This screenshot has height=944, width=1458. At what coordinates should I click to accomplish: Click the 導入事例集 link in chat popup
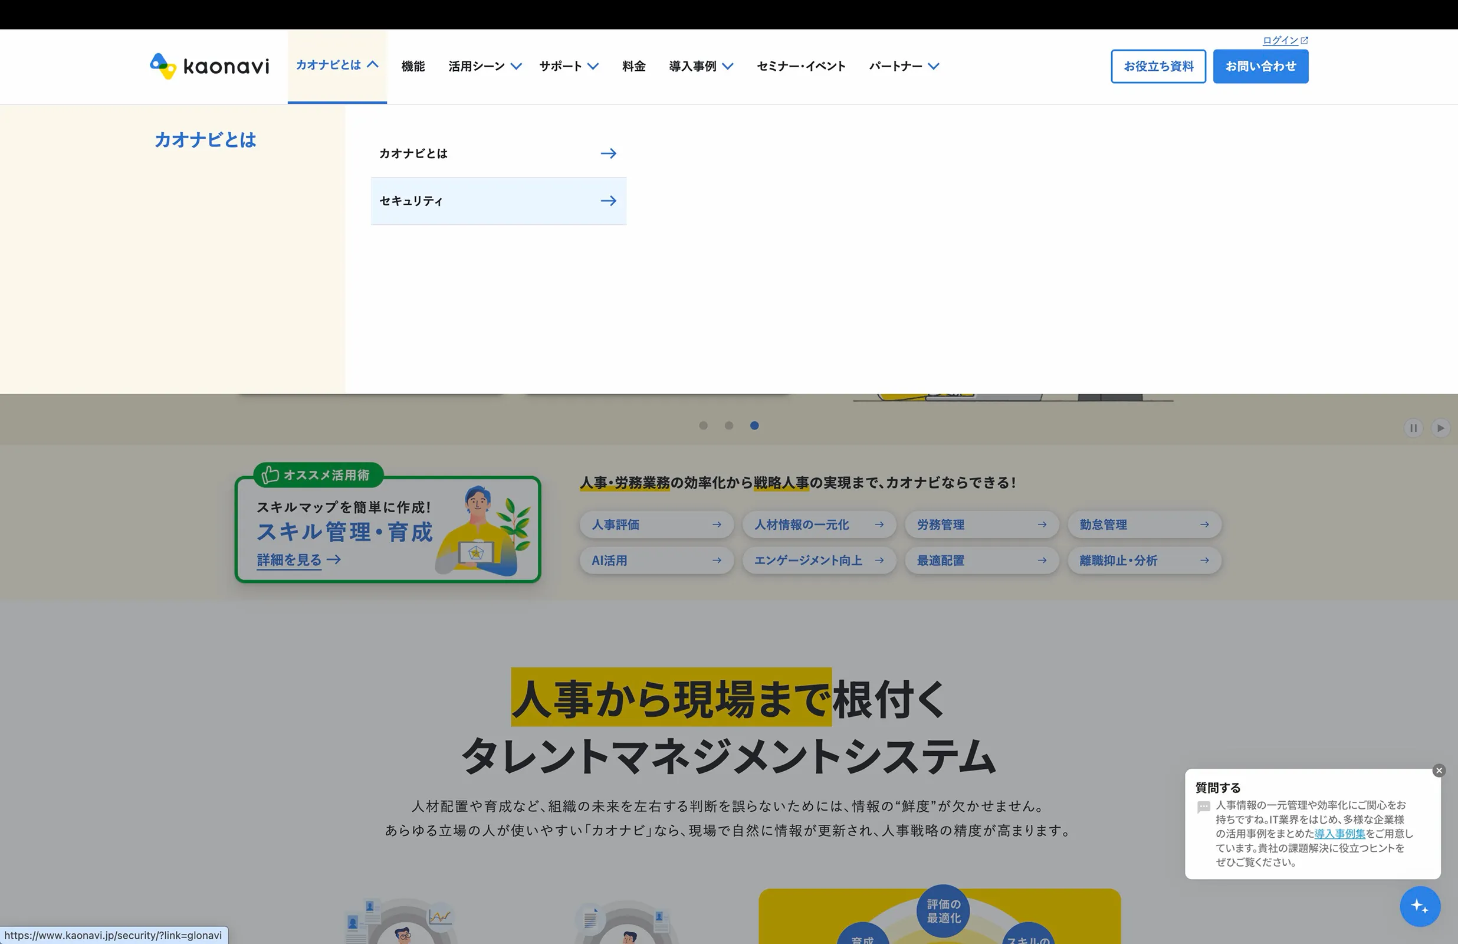point(1340,834)
